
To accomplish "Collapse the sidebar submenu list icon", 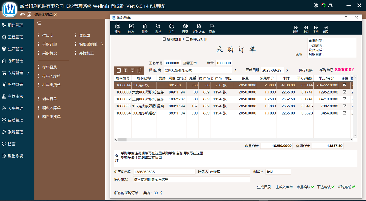I will click(x=39, y=23).
